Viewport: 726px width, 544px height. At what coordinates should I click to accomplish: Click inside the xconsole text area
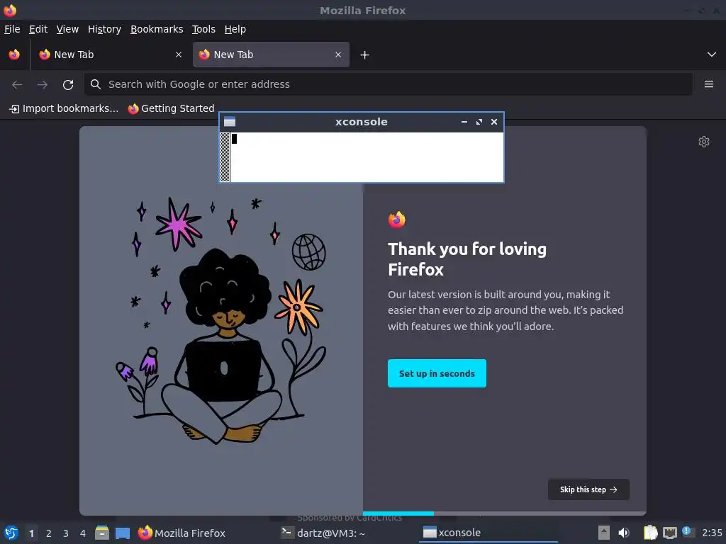367,157
